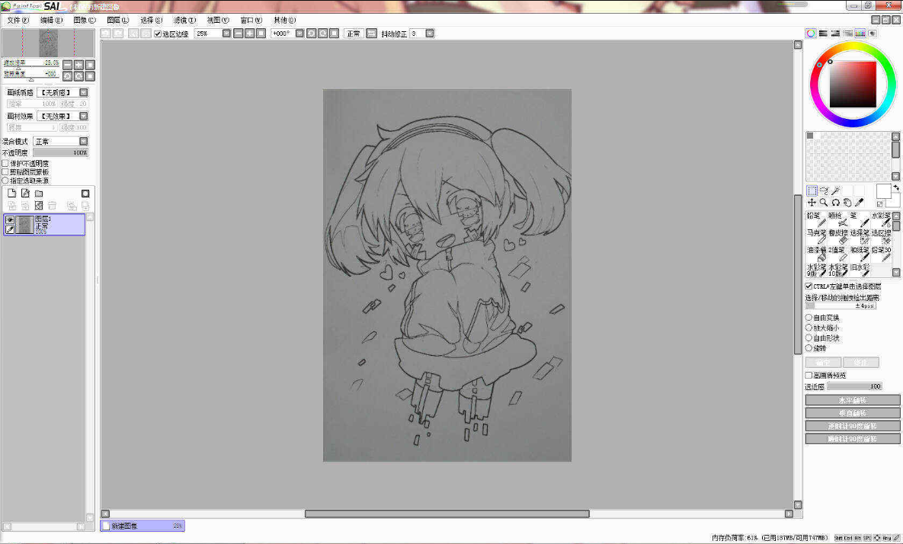Show the scratchpad panel icon

click(873, 34)
